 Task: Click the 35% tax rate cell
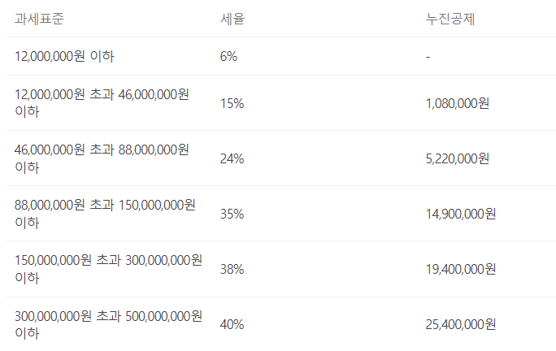coord(232,214)
